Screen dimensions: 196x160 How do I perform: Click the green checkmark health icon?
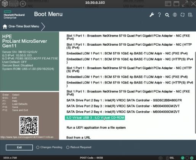(x=183, y=158)
